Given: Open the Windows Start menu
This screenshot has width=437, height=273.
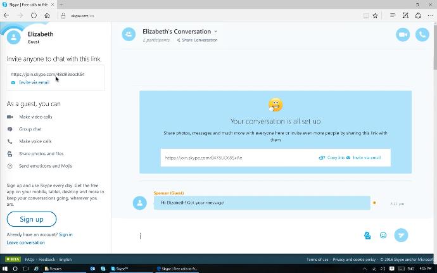Looking at the screenshot, I should click(4, 269).
